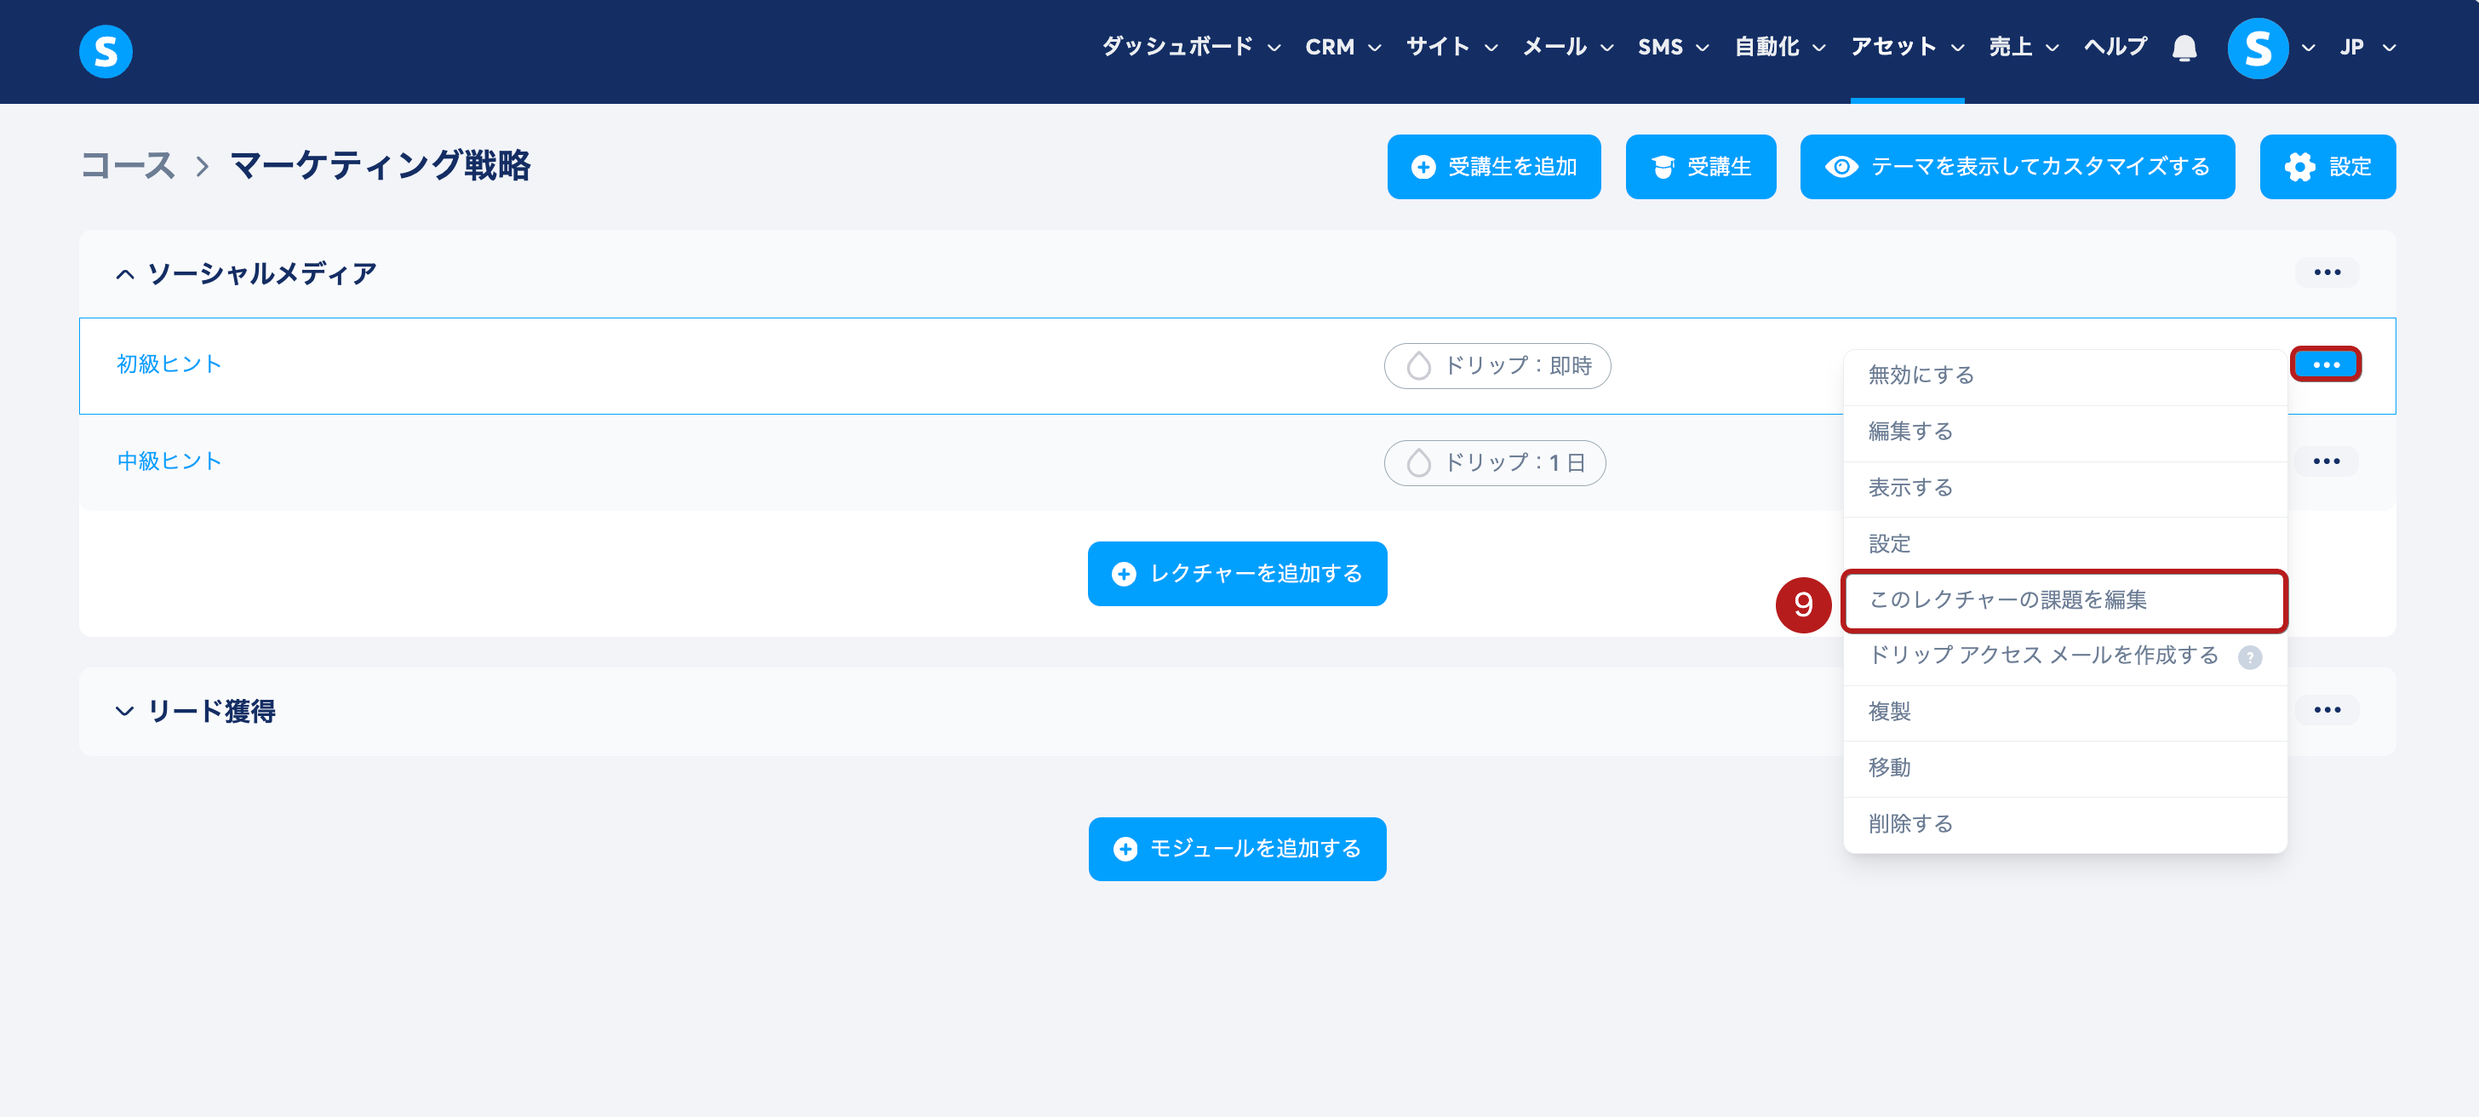This screenshot has width=2479, height=1117.
Task: Open the 中級ヒント lecture link
Action: [169, 461]
